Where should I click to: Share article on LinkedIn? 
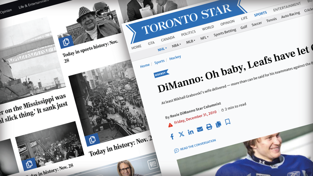(x=191, y=132)
